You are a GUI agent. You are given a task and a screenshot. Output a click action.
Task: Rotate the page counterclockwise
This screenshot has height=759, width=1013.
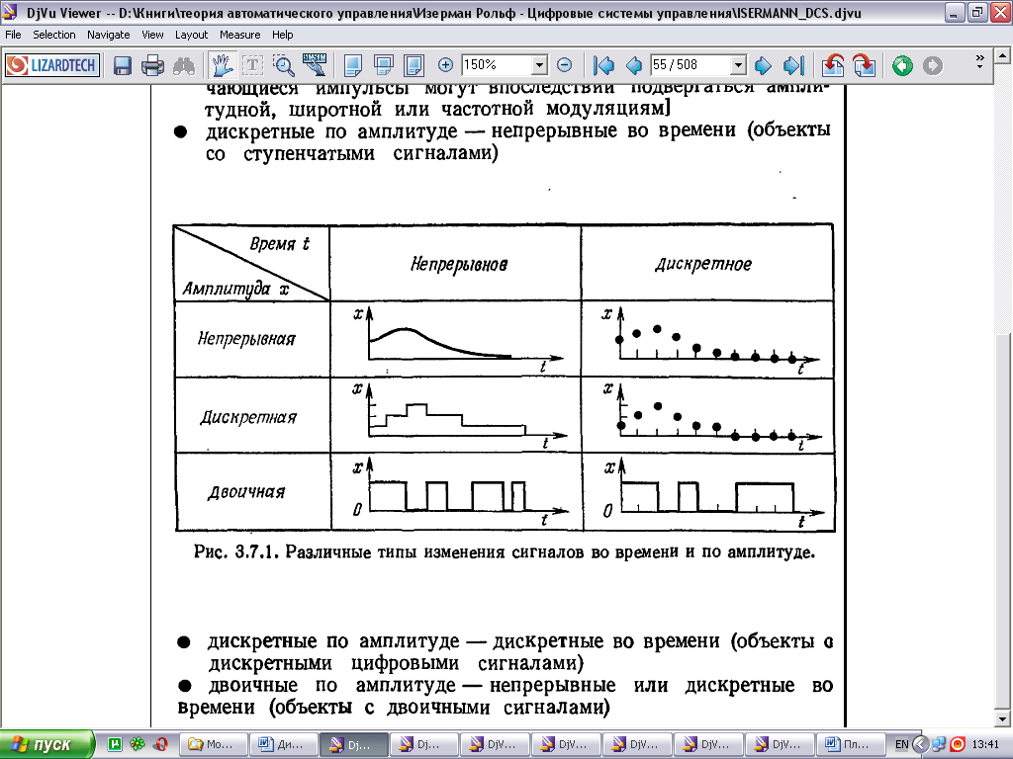833,65
